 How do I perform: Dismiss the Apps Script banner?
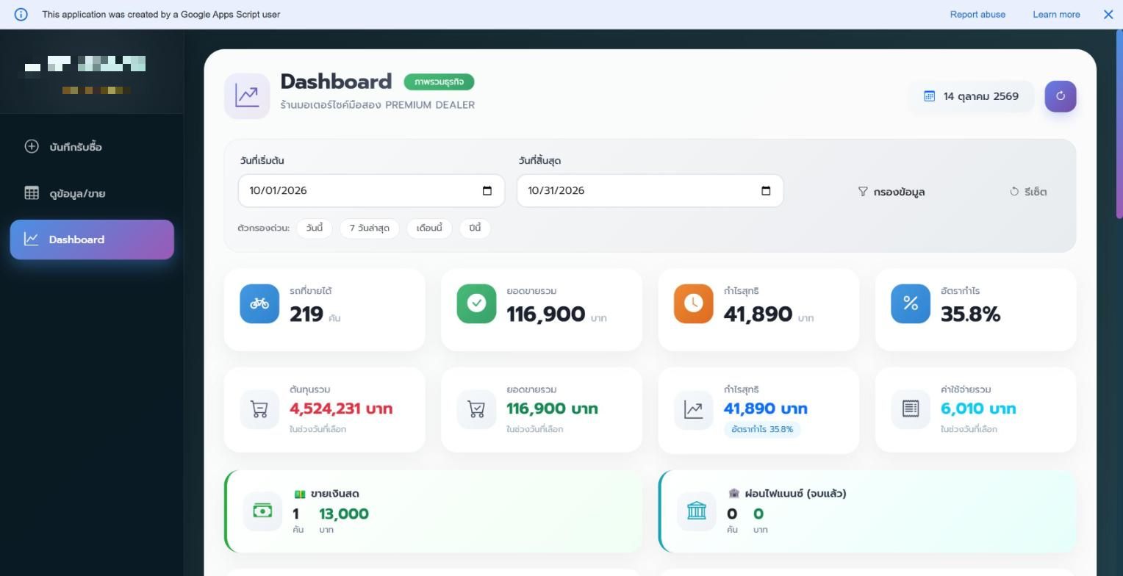click(x=1108, y=14)
